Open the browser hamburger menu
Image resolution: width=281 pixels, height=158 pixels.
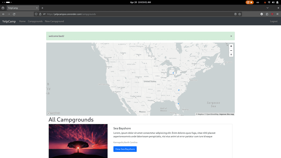(x=277, y=14)
